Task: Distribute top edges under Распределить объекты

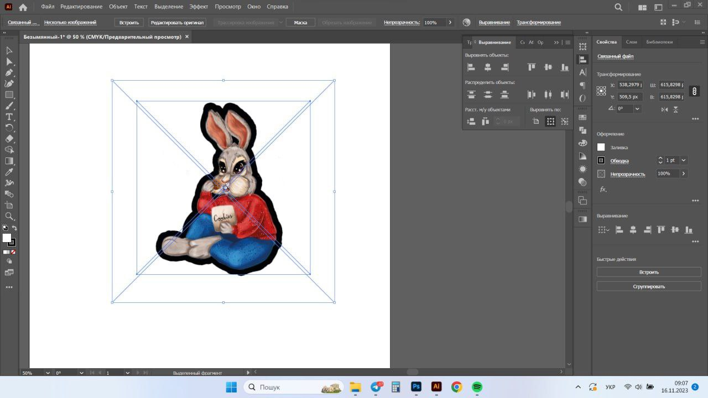Action: [471, 95]
